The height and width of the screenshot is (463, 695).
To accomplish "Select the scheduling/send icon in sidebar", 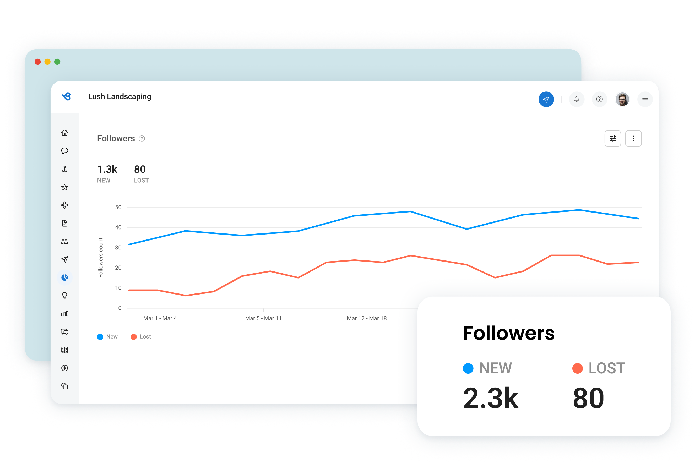I will (x=64, y=260).
